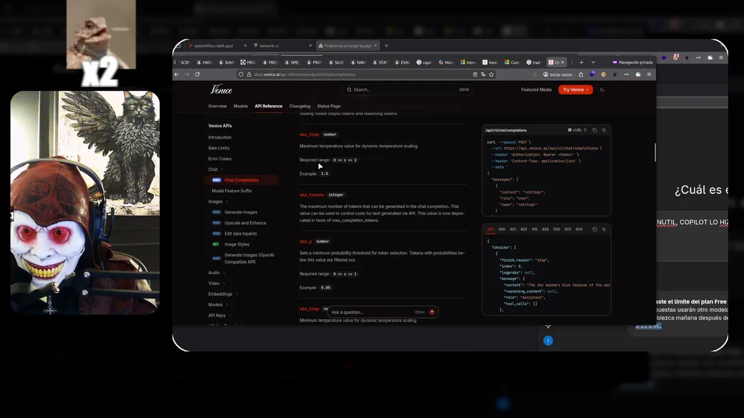Select Chat Completions in the sidebar
This screenshot has height=418, width=744.
point(242,180)
